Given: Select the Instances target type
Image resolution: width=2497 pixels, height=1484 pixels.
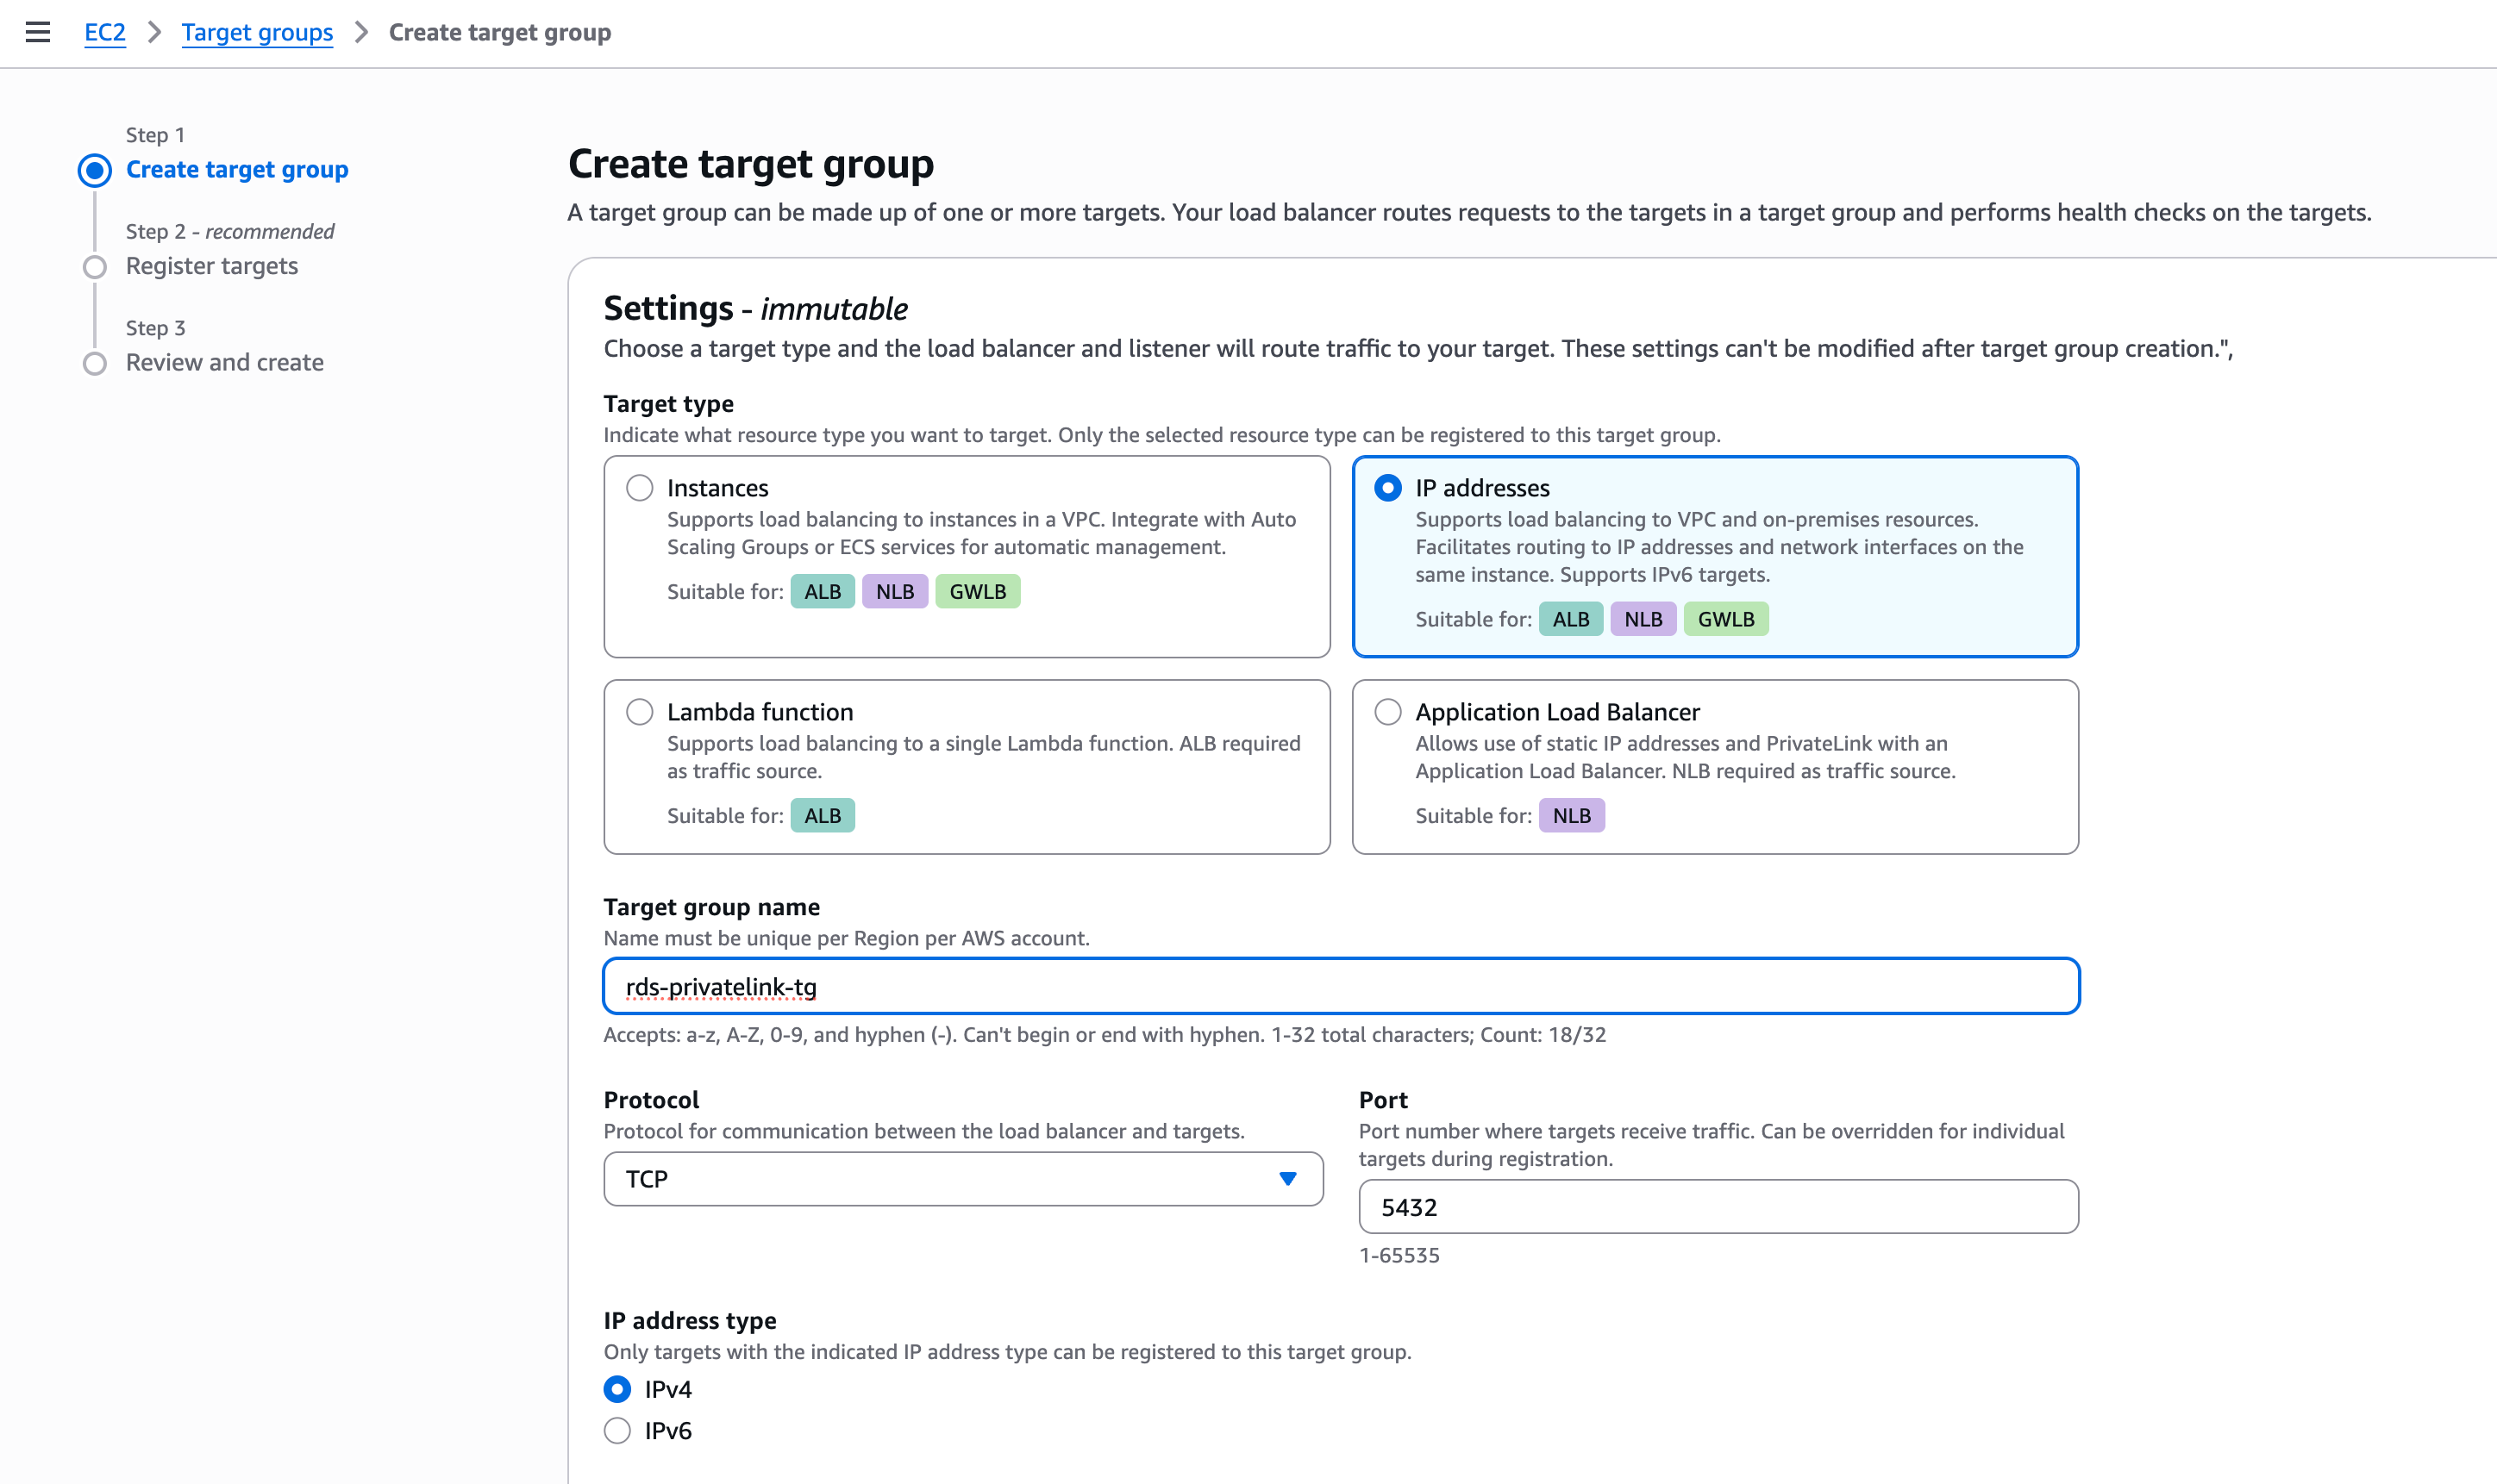Looking at the screenshot, I should click(641, 488).
